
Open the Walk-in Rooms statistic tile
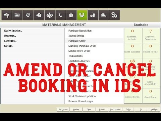[x=151, y=51]
